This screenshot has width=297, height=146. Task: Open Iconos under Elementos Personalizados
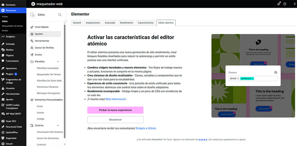coord(40,113)
